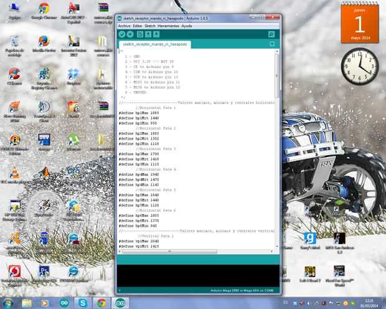Image resolution: width=386 pixels, height=309 pixels.
Task: Select the uTorrent desktop shortcut
Action: [x=73, y=142]
